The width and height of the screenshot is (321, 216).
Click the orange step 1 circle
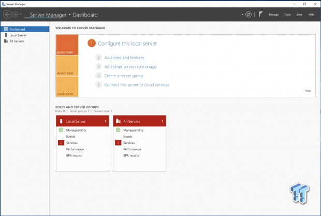point(92,43)
